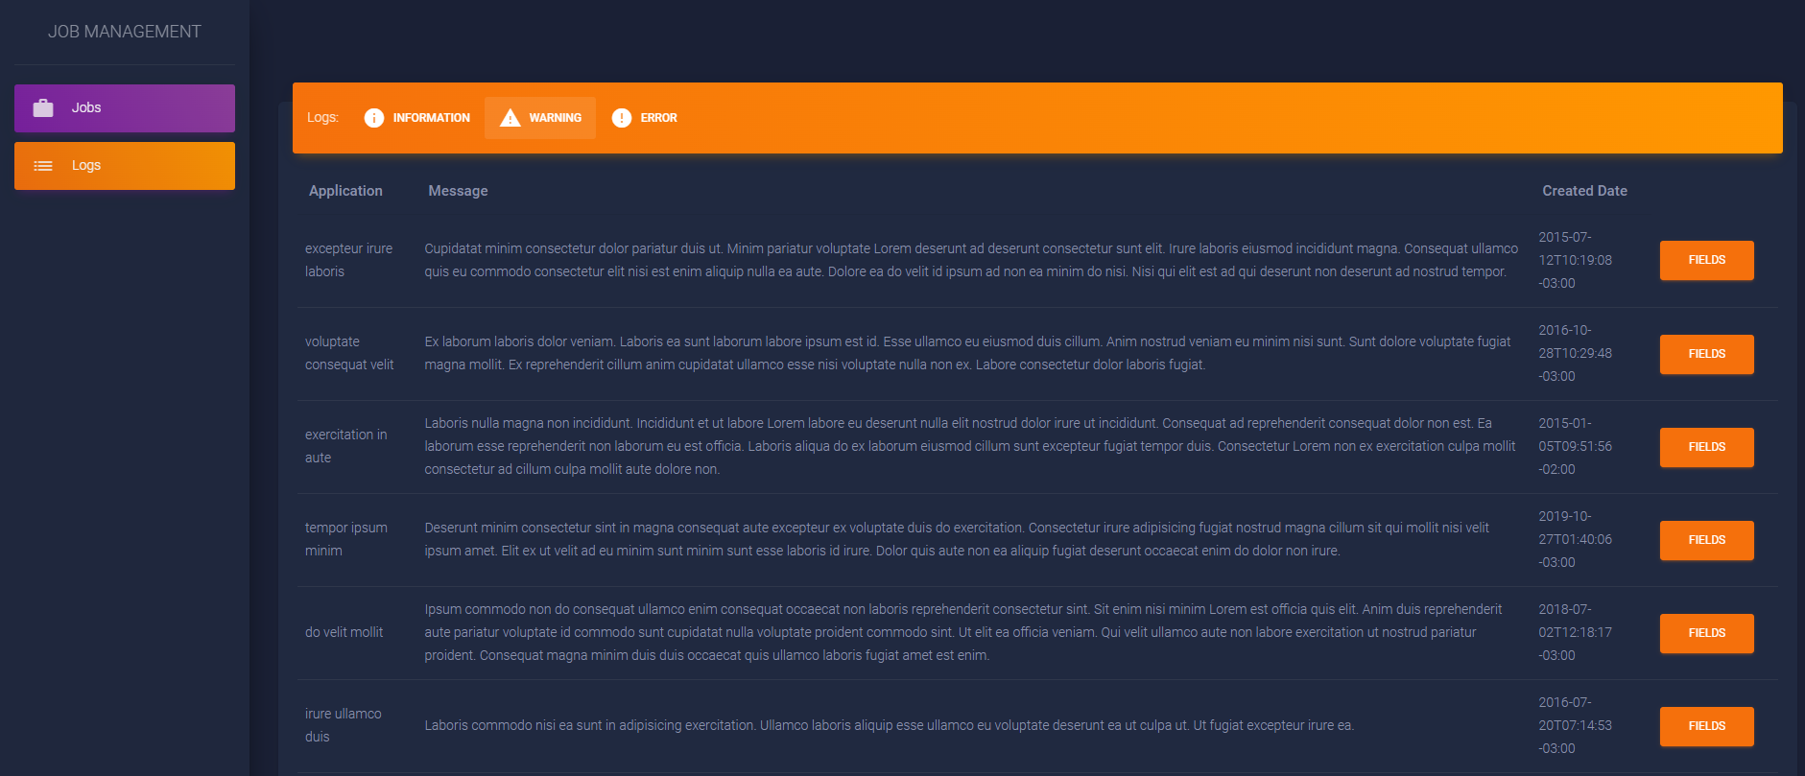The height and width of the screenshot is (776, 1805).
Task: Open the Logs sidebar menu item
Action: 125,166
